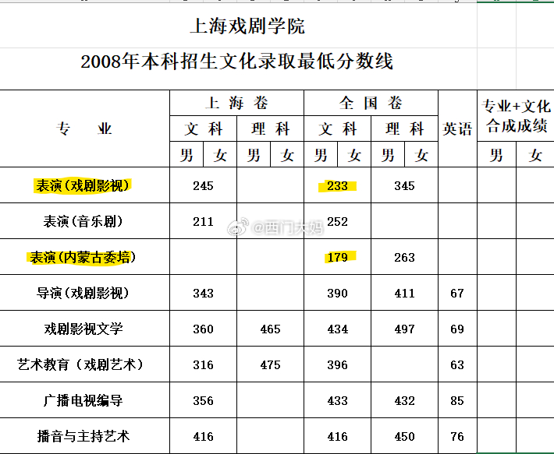Select the 专业+文化合成成绩 header cell
The image size is (554, 454).
(516, 116)
